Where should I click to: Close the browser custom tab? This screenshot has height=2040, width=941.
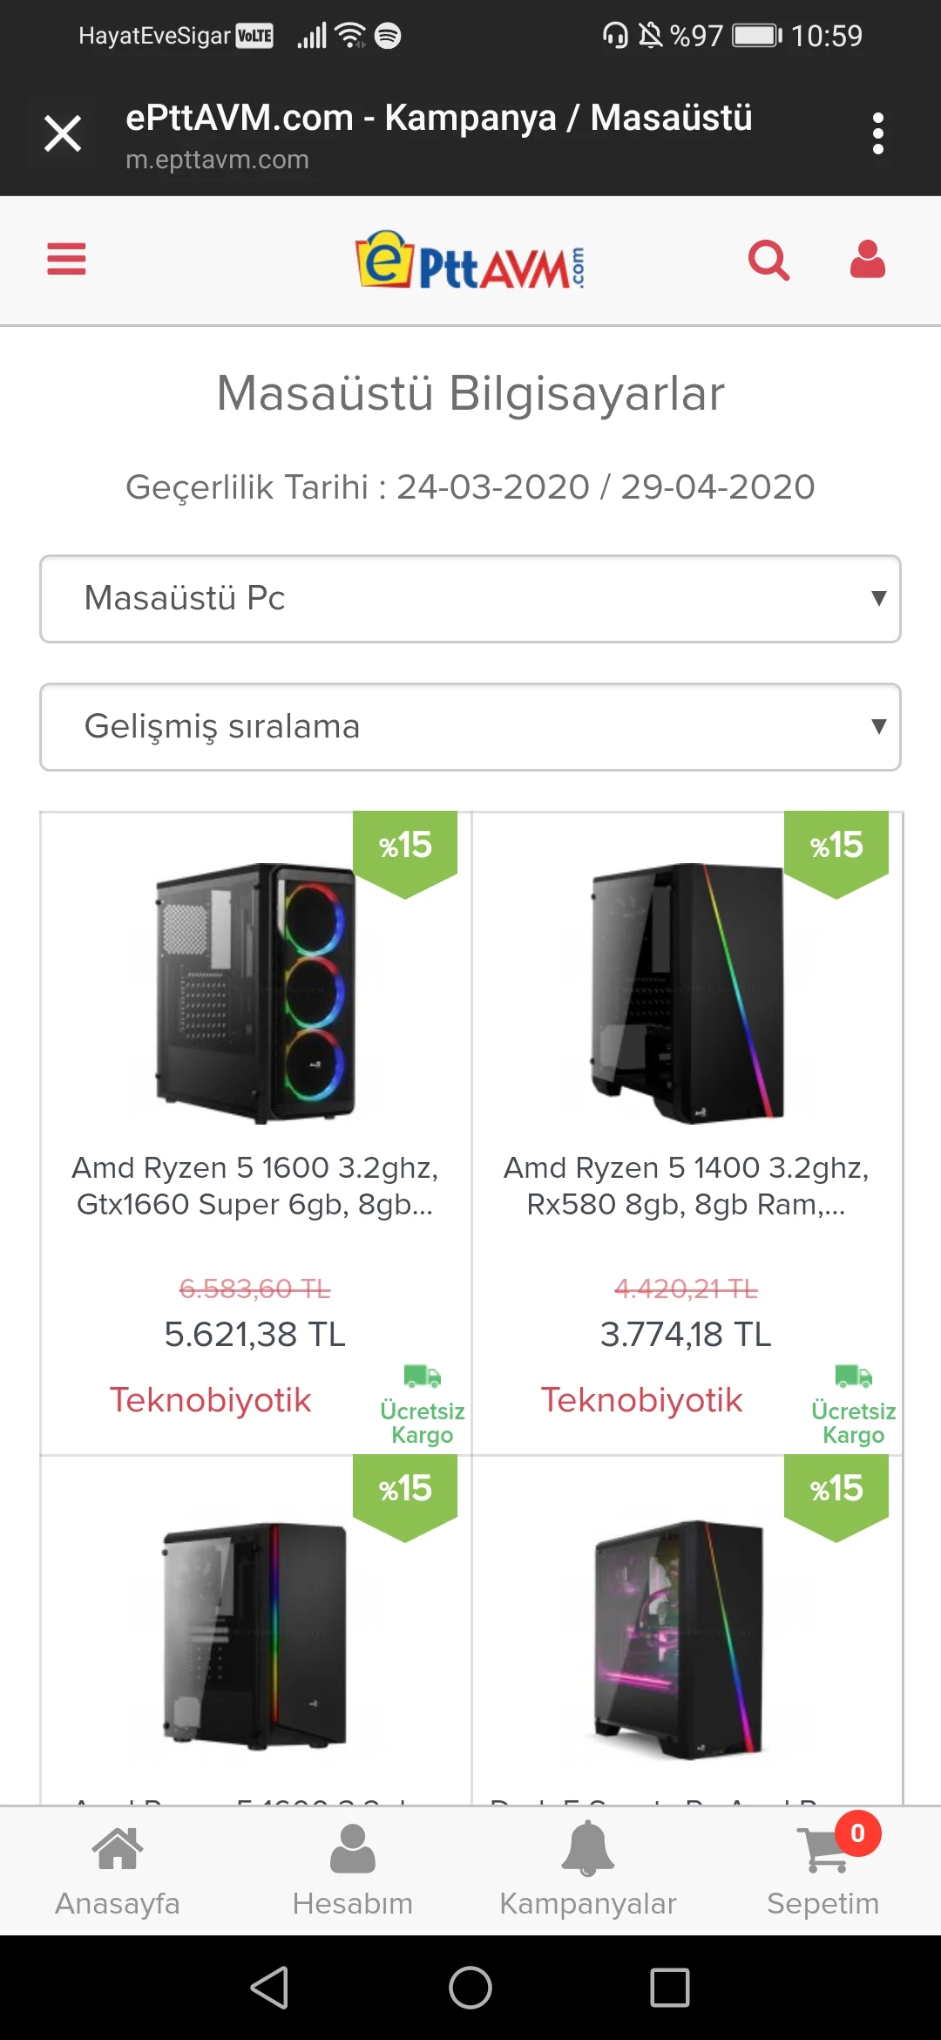pos(63,133)
